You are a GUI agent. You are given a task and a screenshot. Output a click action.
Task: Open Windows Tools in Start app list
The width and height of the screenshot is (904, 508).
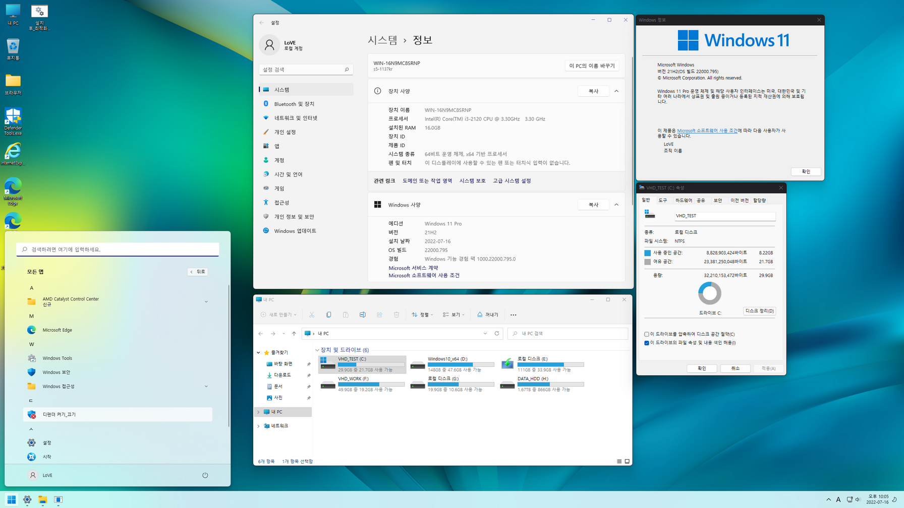click(x=118, y=358)
